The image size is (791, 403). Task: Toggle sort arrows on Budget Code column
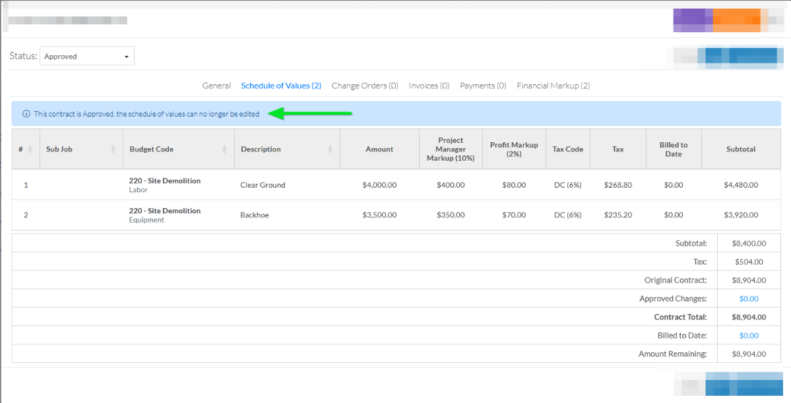226,149
